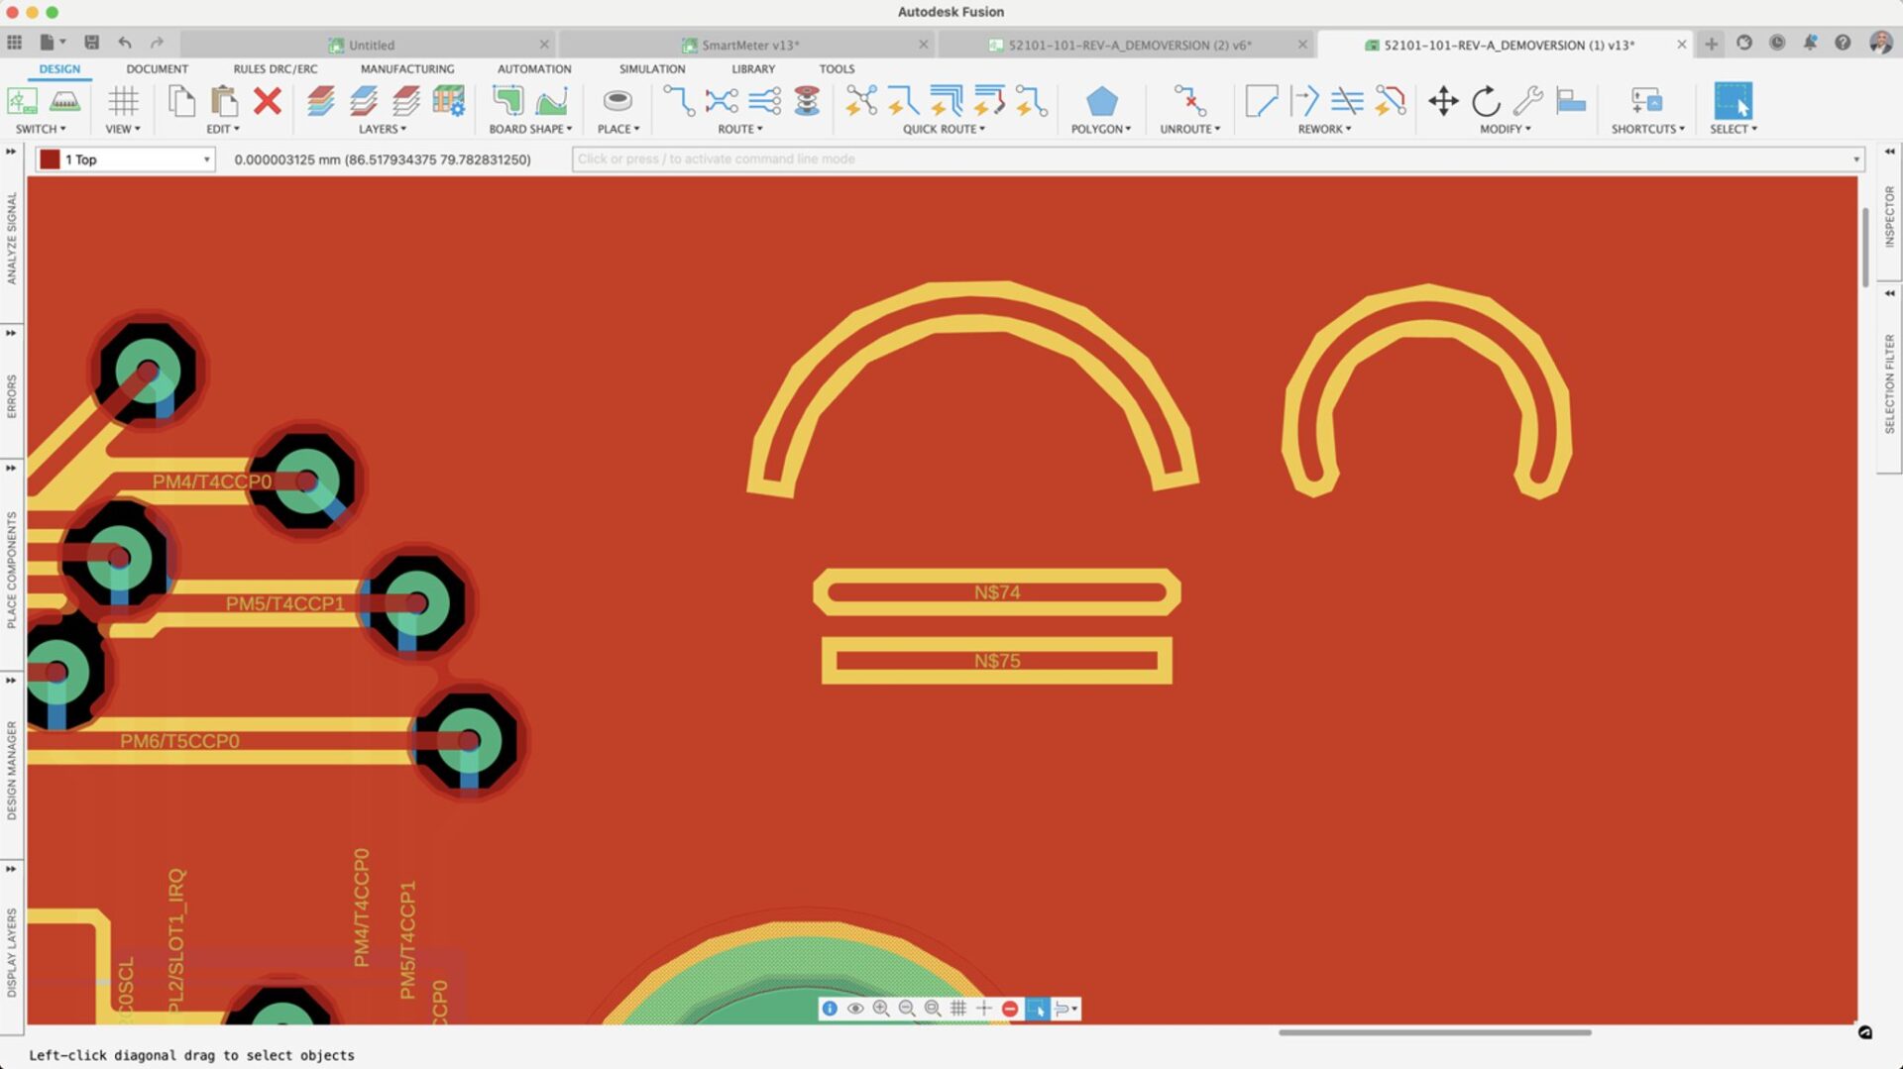Click the grid settings icon in the View group
1903x1069 pixels.
123,101
